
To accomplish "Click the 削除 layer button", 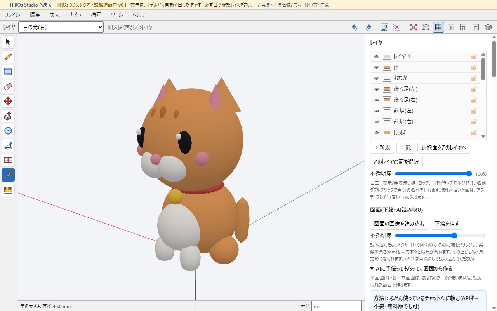I will 406,148.
